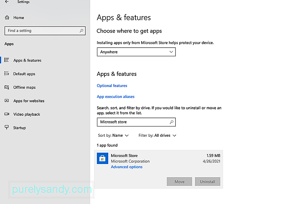The height and width of the screenshot is (204, 302).
Task: Click the Uninstall button
Action: click(x=207, y=182)
